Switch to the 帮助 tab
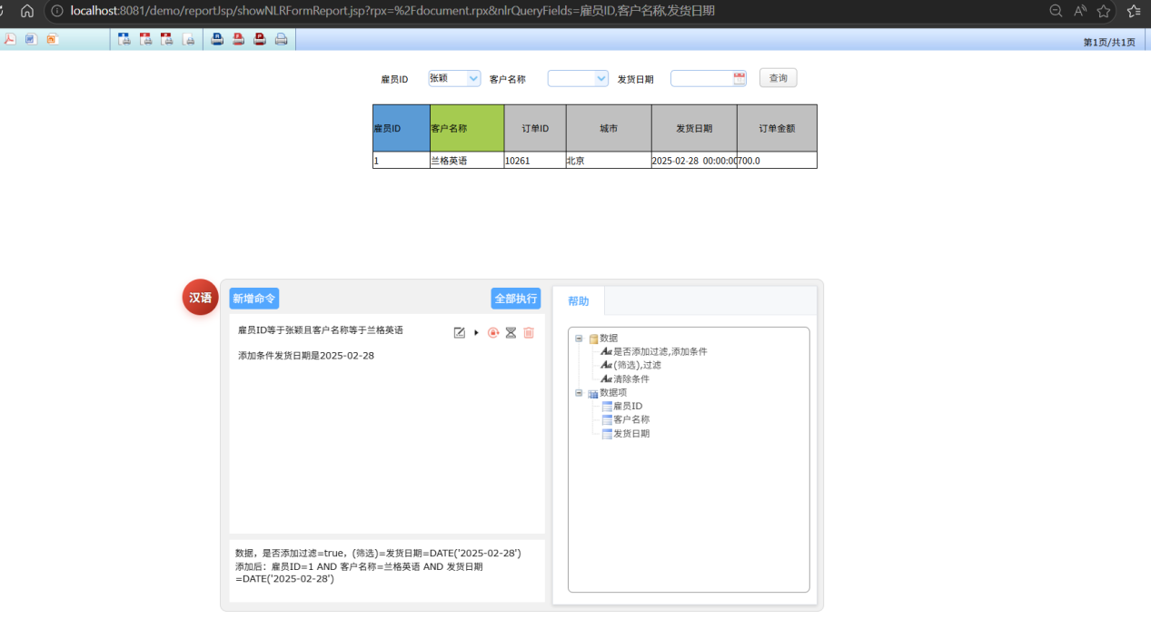Screen dimensions: 1151x619 [579, 301]
